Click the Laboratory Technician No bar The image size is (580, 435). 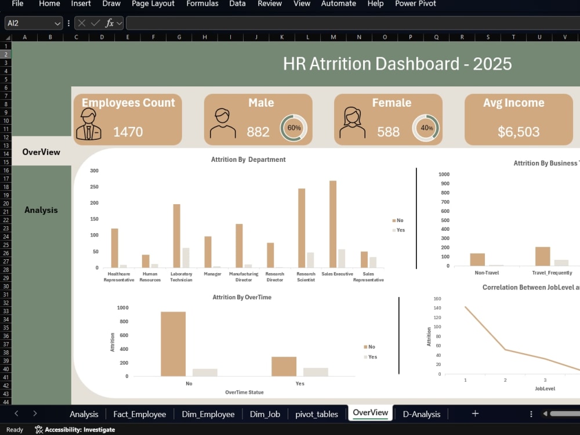[x=177, y=235]
